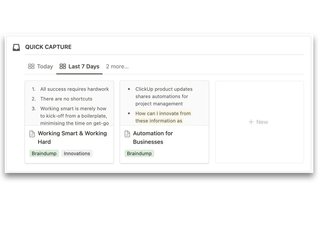Click the inbox icon beside QUICK CAPTURE

[x=16, y=47]
